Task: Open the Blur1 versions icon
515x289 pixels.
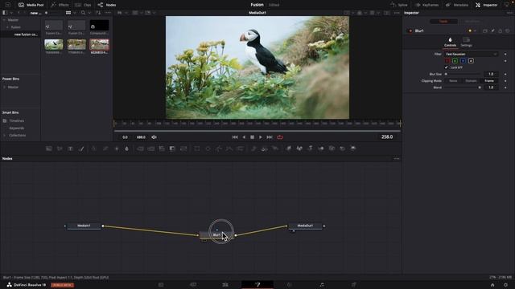Action: (x=485, y=31)
